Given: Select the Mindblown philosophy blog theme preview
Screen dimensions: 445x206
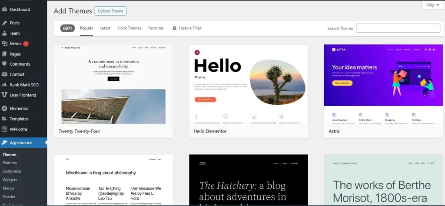Looking at the screenshot, I should point(113,180).
